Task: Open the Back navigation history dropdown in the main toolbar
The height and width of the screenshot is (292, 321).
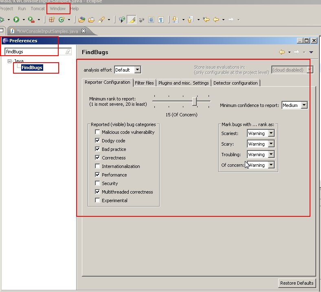Action: click(x=223, y=20)
